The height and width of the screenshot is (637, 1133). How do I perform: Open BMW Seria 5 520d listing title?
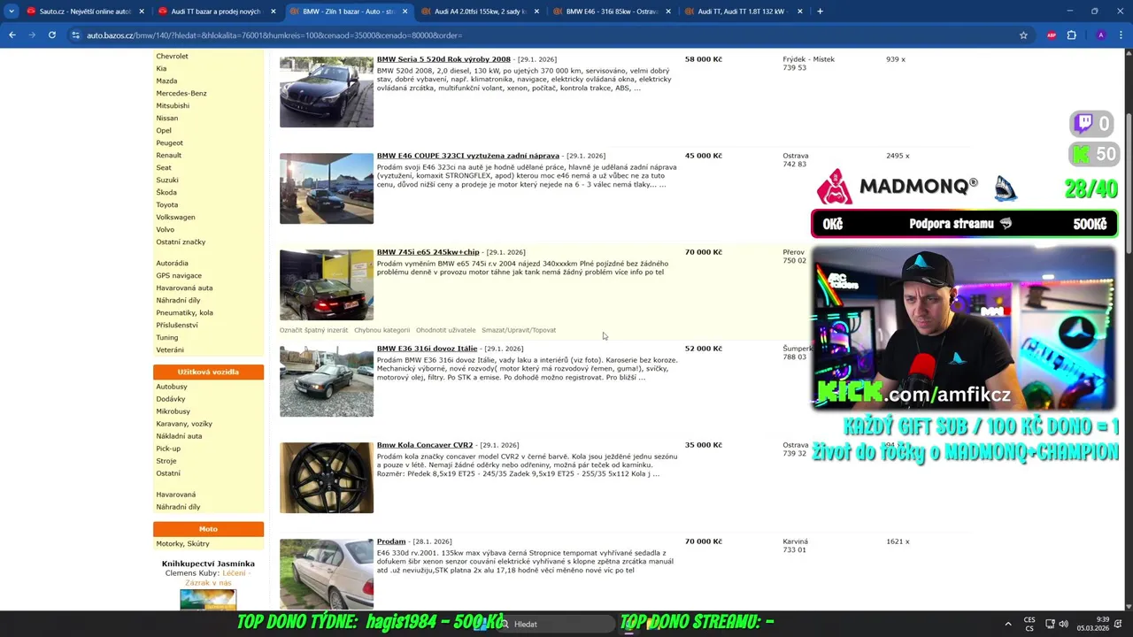coord(443,59)
